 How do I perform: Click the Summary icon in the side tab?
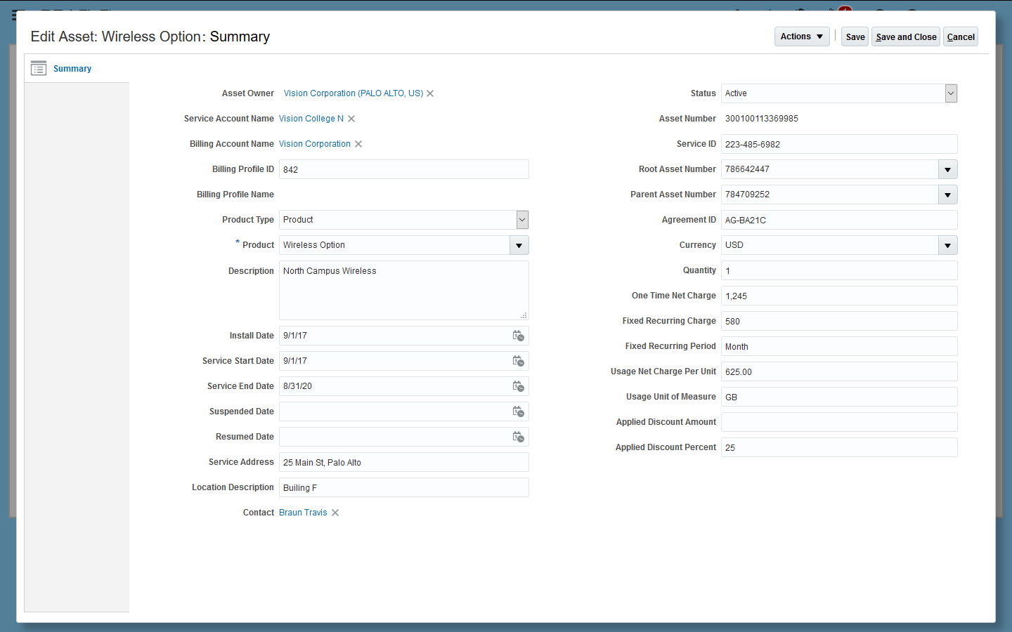pyautogui.click(x=39, y=68)
